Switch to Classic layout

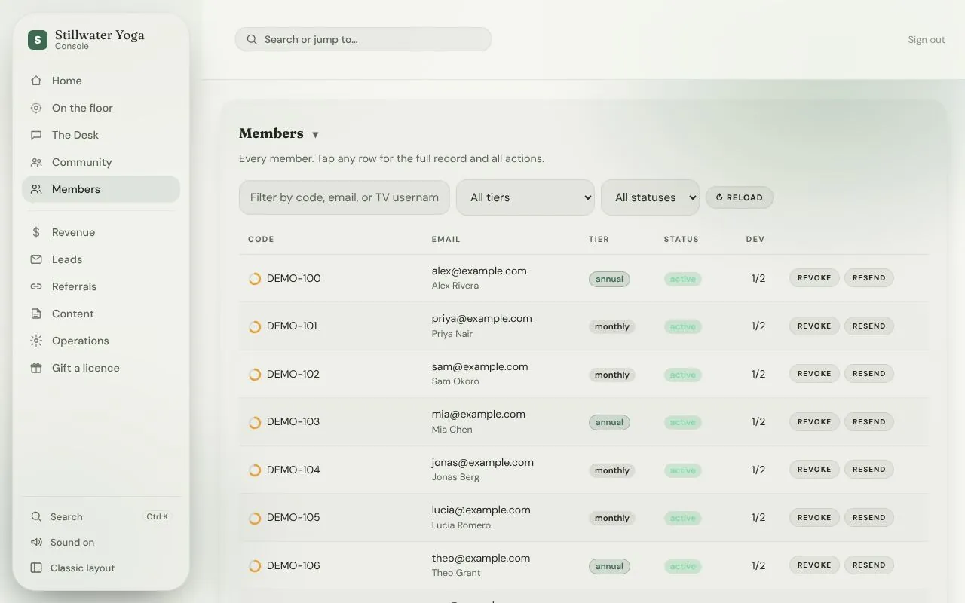pyautogui.click(x=101, y=568)
